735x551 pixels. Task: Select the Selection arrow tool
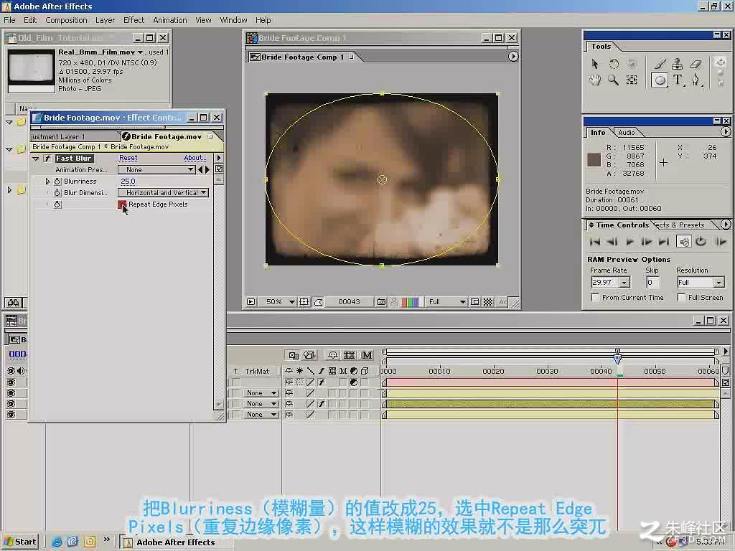coord(595,64)
